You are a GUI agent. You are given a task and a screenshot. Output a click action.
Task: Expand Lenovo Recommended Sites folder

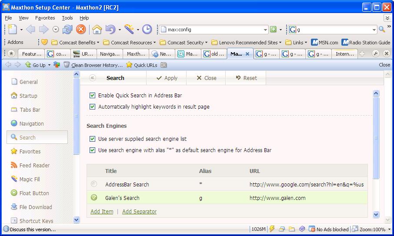246,43
